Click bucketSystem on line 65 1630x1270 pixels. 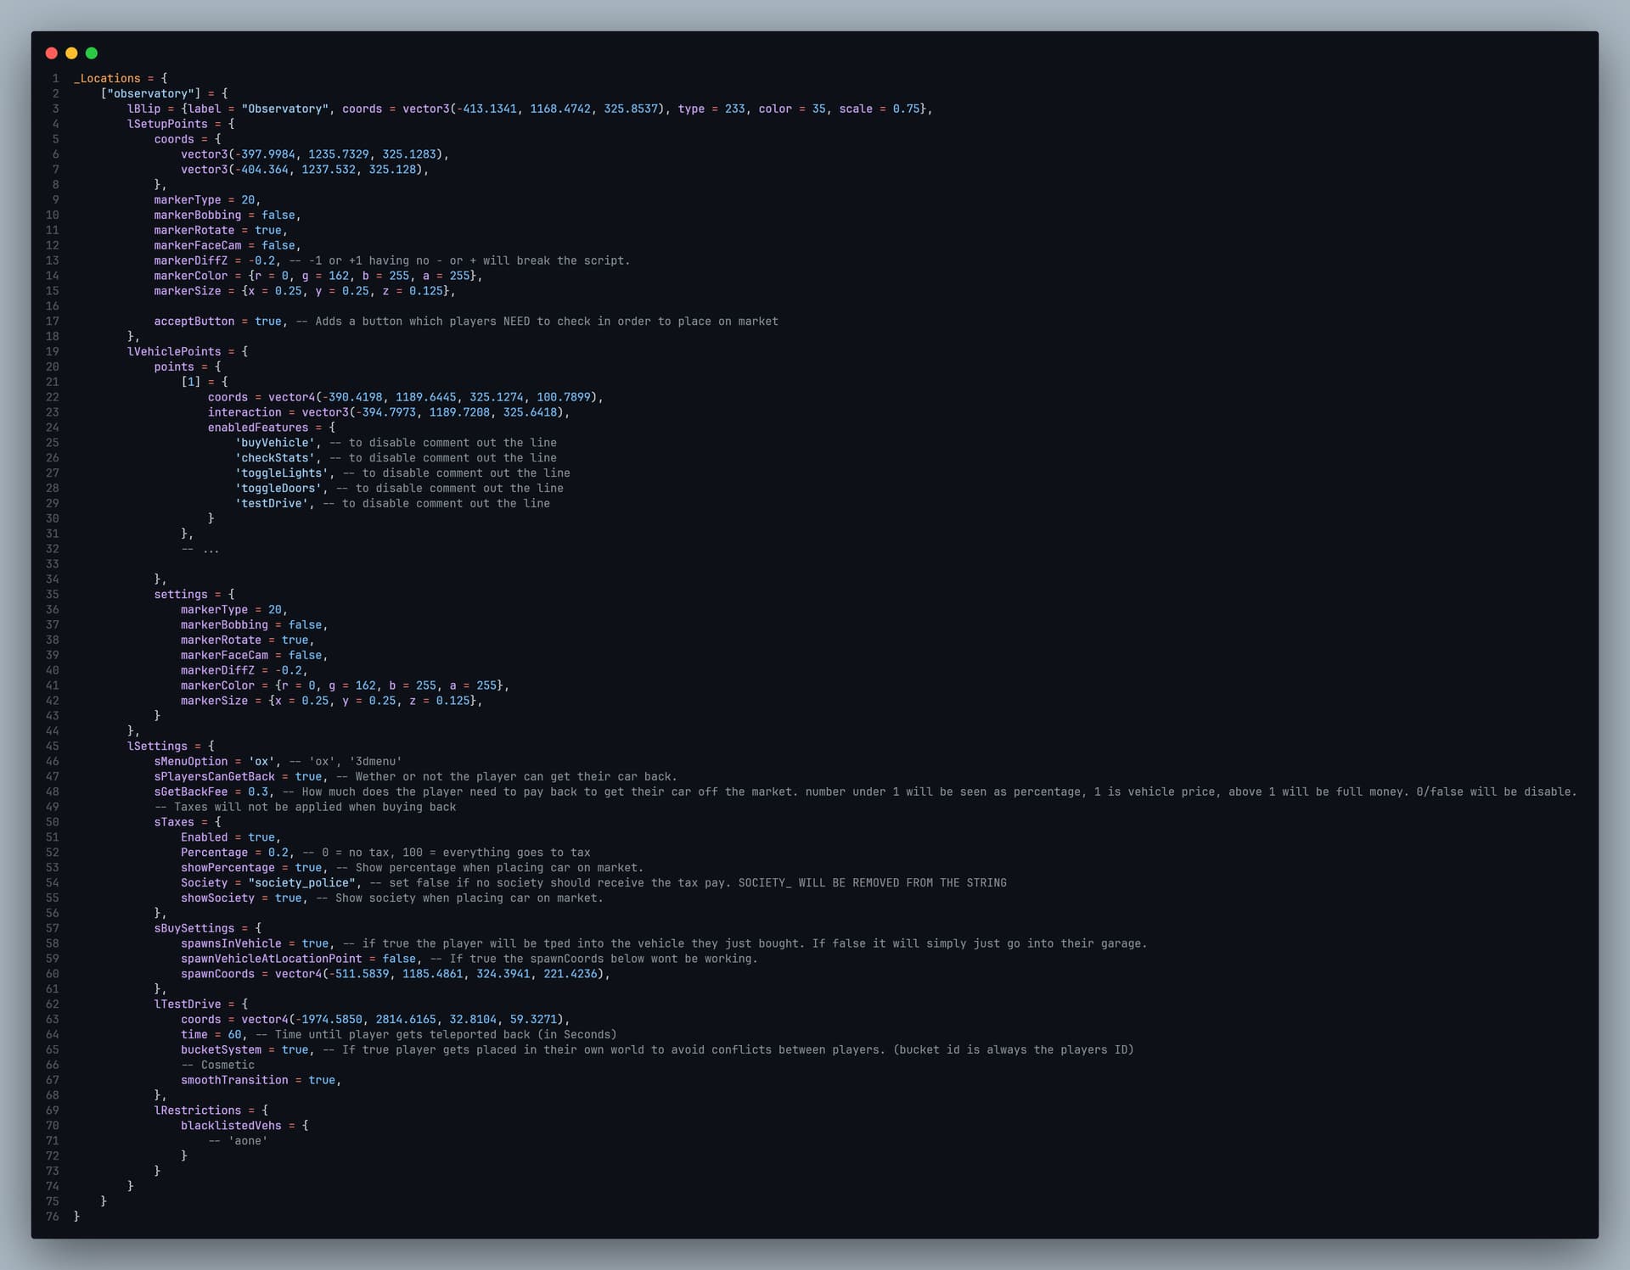click(221, 1050)
